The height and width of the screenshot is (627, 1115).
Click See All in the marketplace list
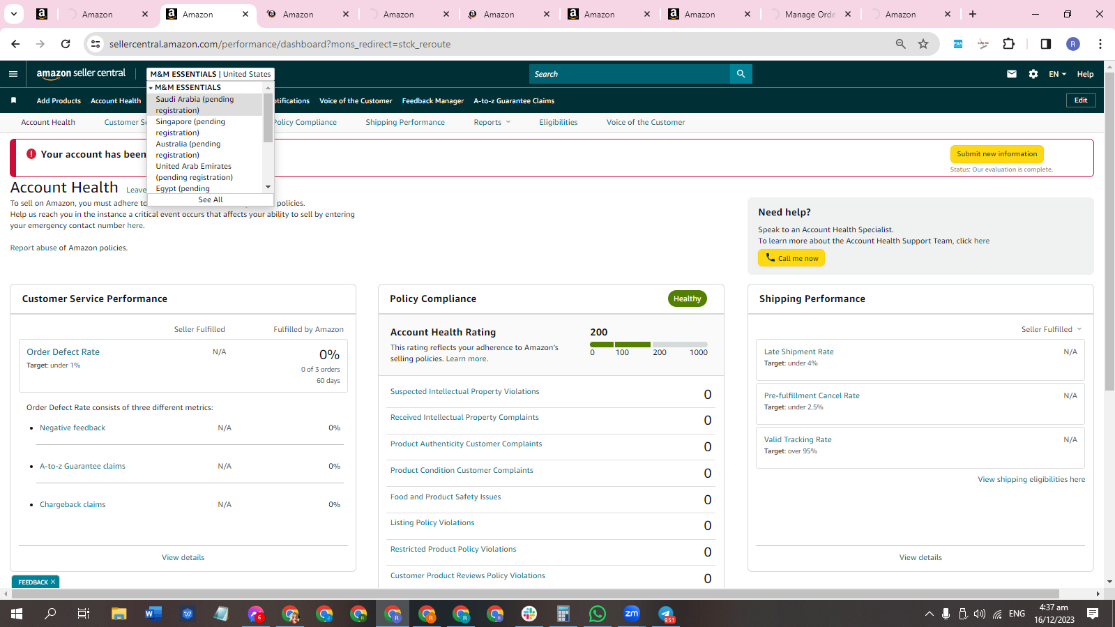(x=211, y=199)
